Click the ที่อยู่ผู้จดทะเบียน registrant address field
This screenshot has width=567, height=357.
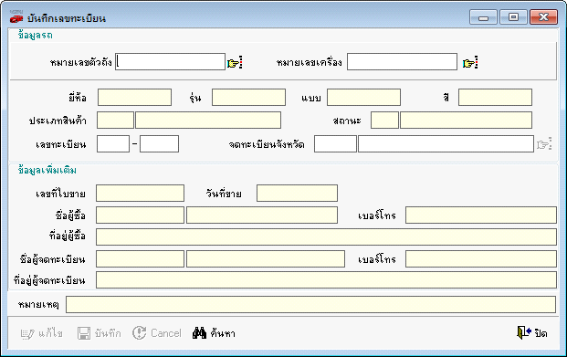pyautogui.click(x=326, y=280)
